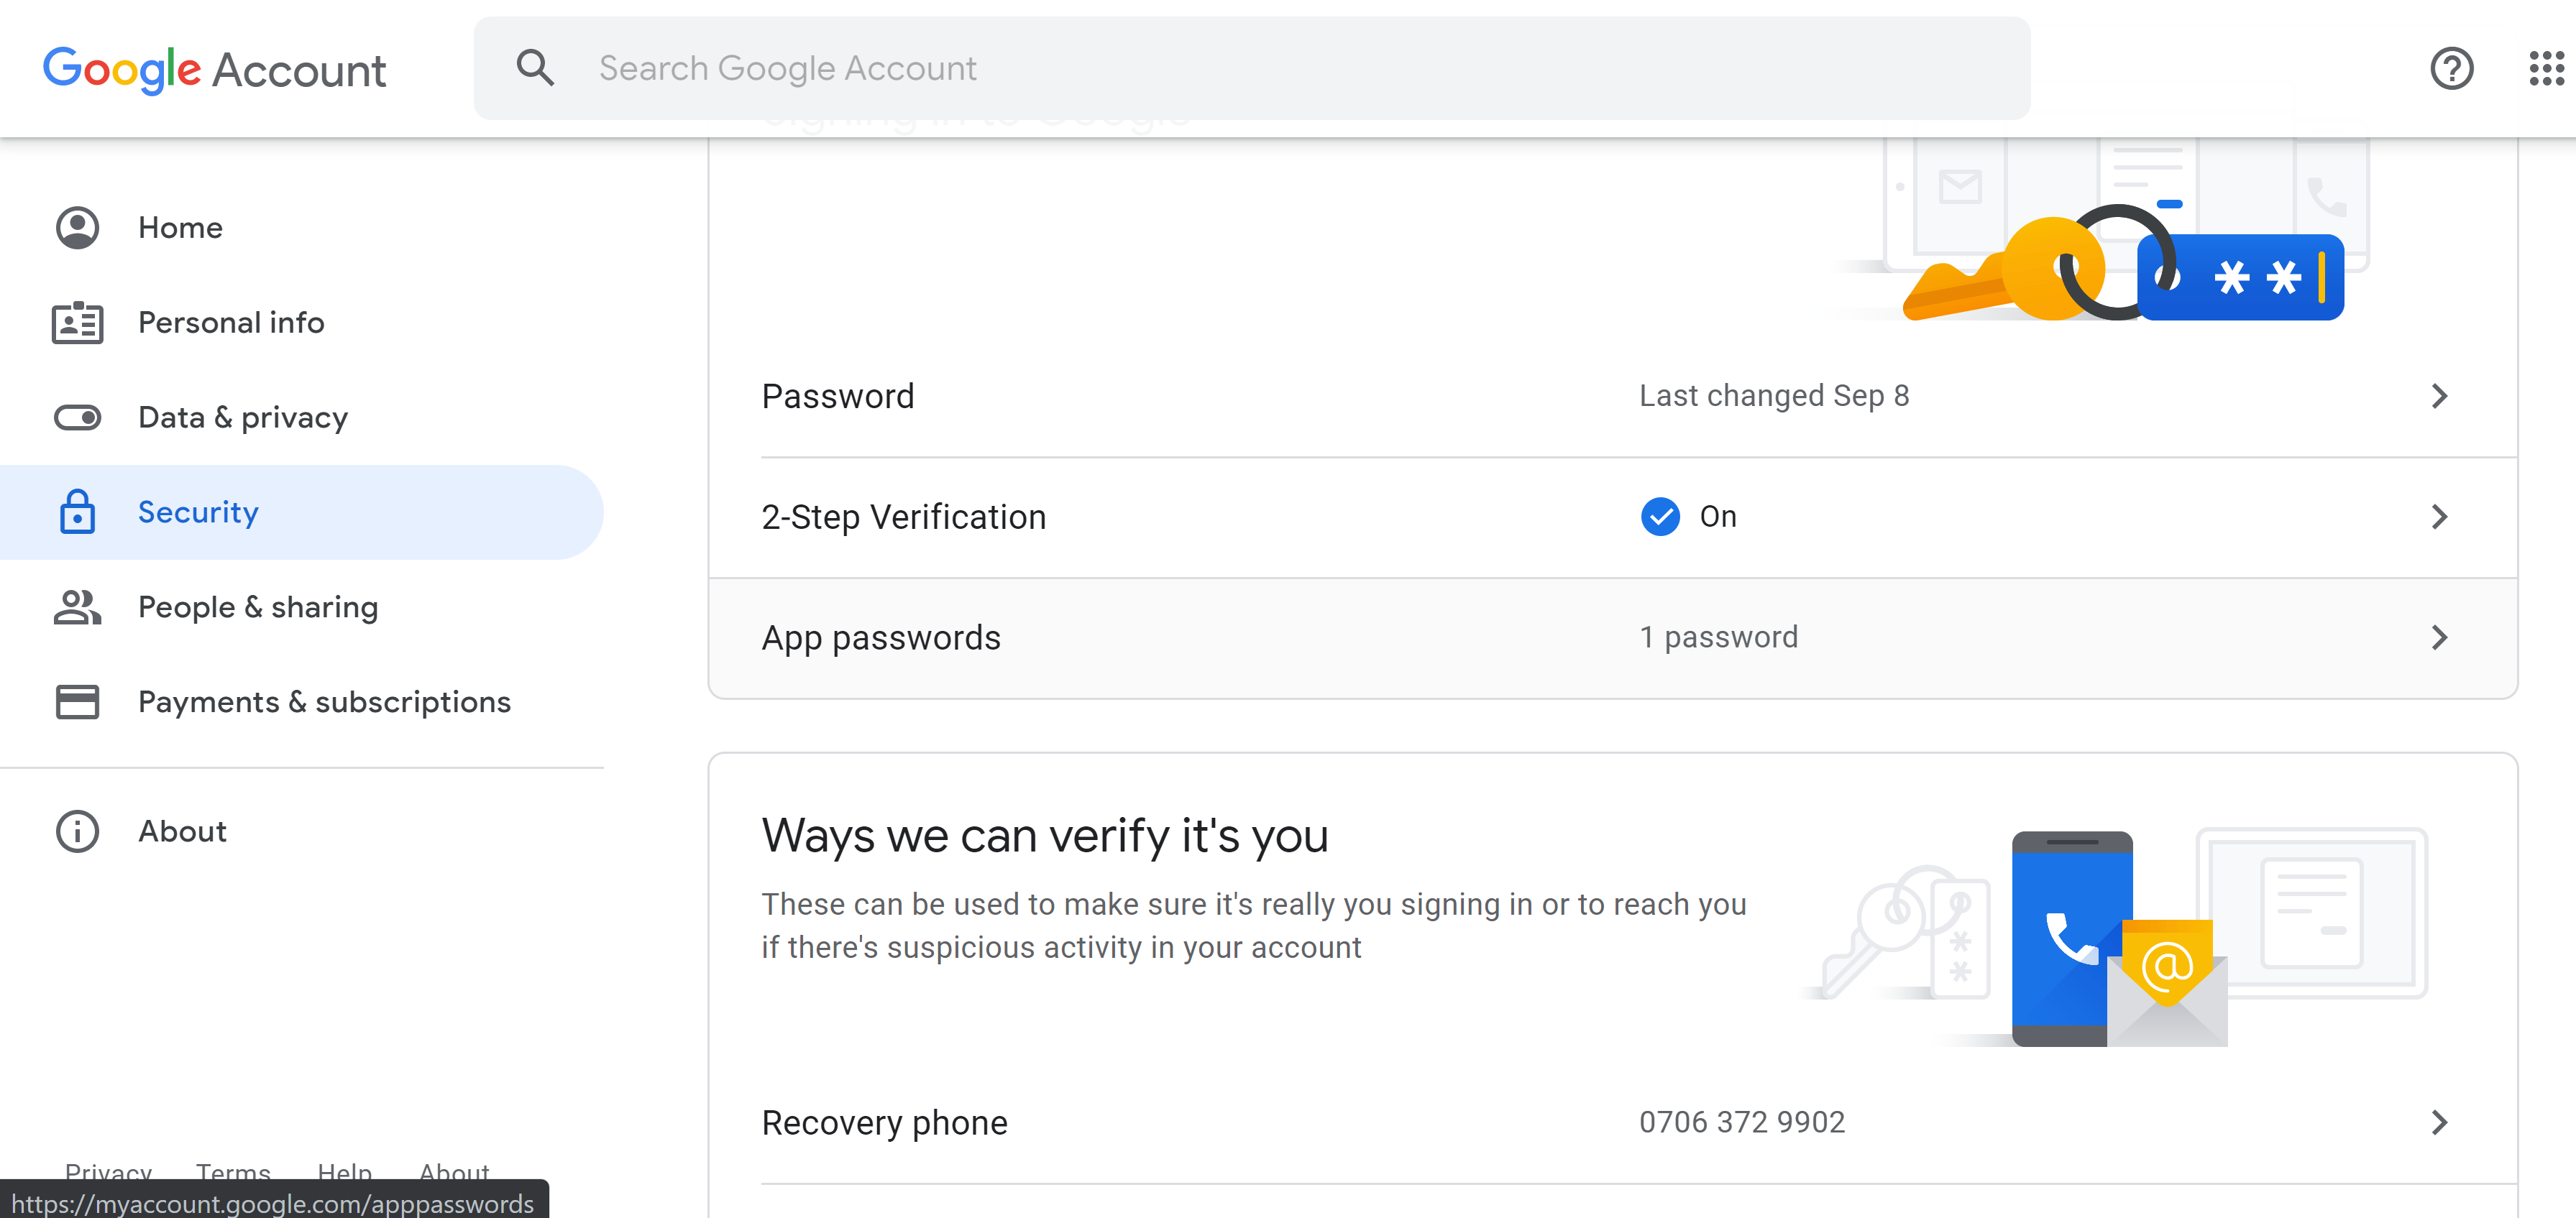Click the Personal info card icon

tap(76, 322)
